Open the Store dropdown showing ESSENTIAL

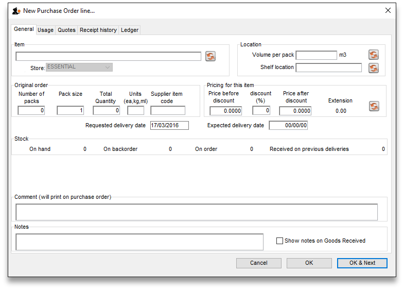pos(79,67)
